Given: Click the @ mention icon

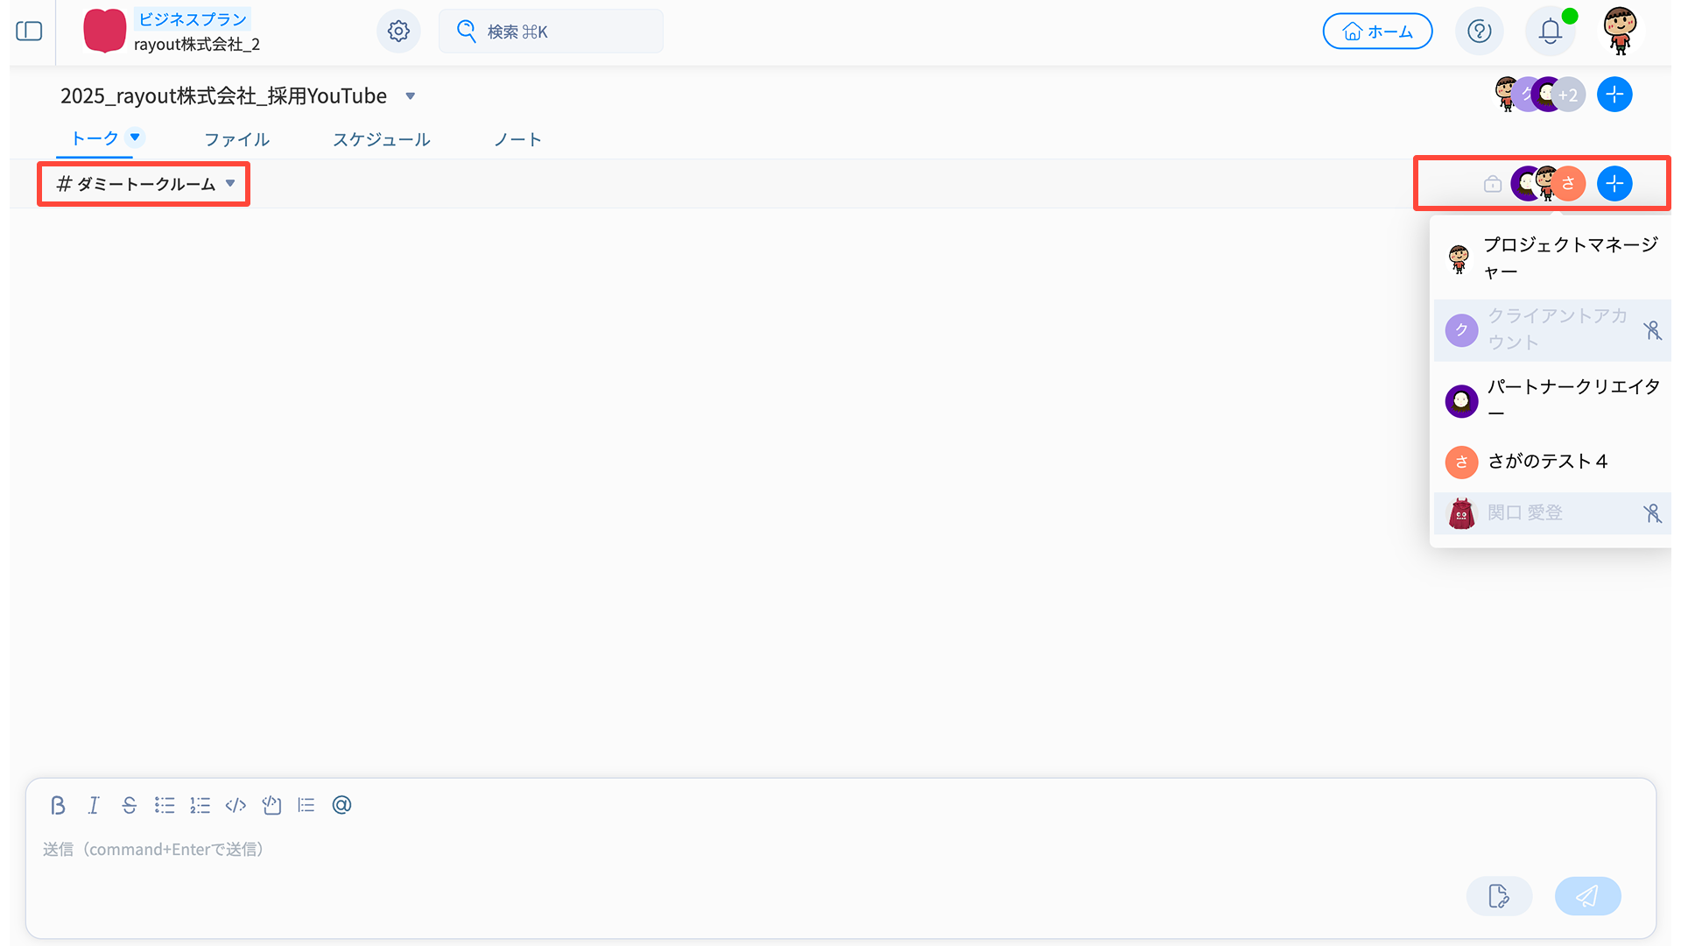Looking at the screenshot, I should click(341, 805).
